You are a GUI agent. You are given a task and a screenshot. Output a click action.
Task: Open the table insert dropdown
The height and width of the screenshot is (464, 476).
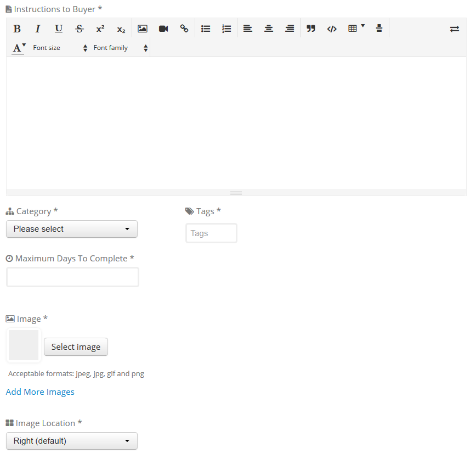coord(356,29)
